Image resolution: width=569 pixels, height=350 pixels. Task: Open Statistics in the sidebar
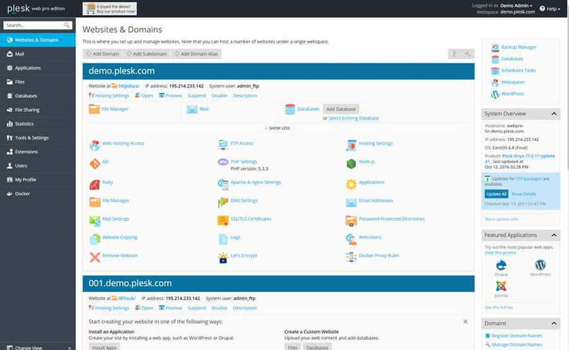tap(38, 124)
